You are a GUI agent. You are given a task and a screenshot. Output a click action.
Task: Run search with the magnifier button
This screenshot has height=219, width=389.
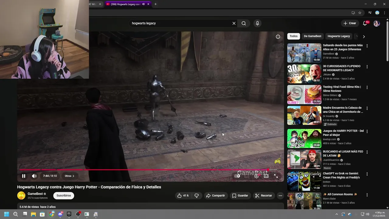[244, 23]
